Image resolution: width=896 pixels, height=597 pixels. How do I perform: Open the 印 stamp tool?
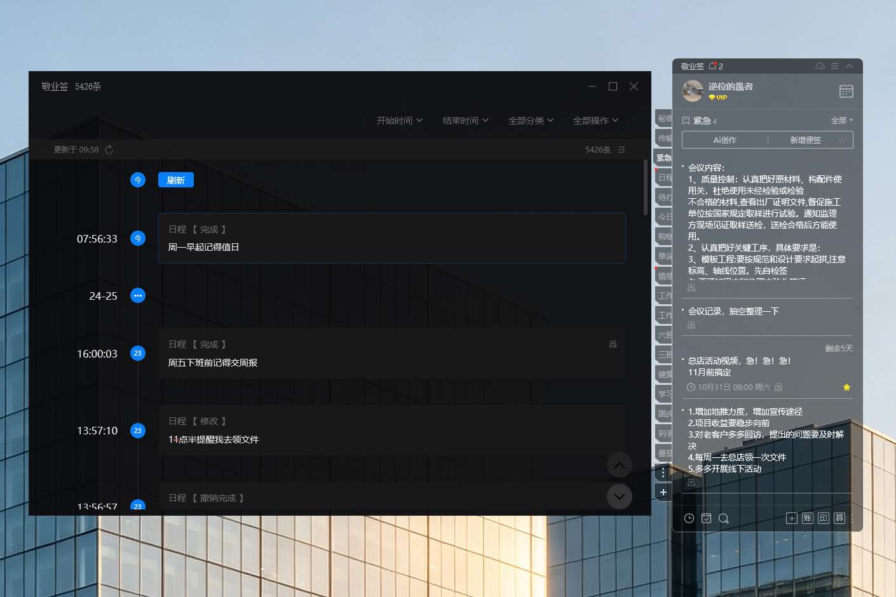click(824, 518)
